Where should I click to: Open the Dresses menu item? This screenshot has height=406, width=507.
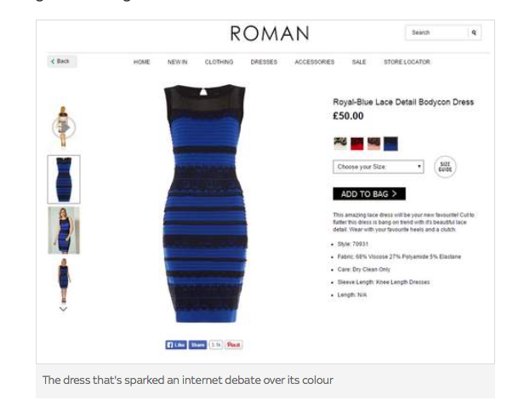coord(264,62)
